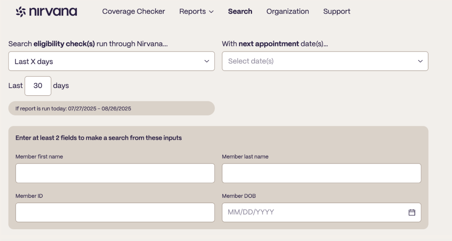The image size is (452, 241).
Task: Open the Organization page
Action: coord(287,11)
